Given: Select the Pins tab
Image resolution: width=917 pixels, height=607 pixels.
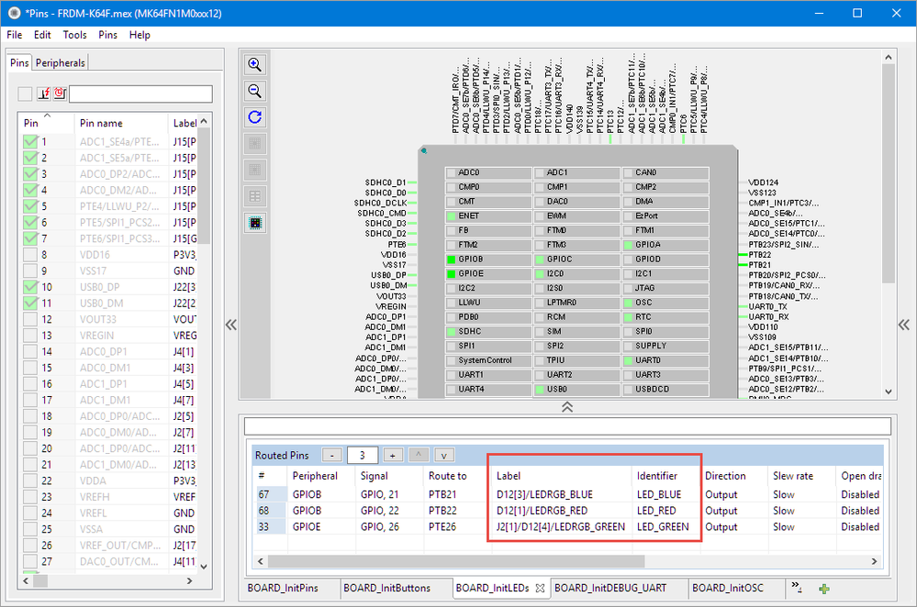Looking at the screenshot, I should 19,62.
